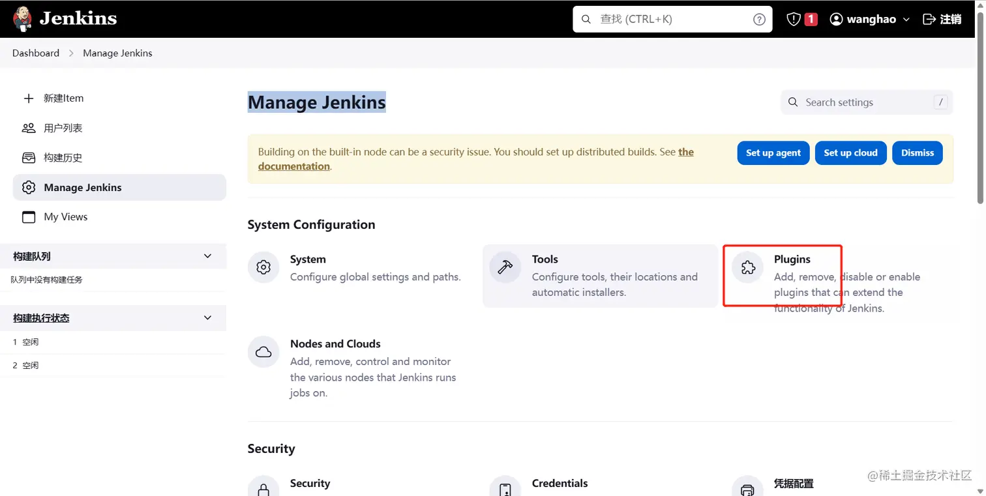Viewport: 986px width, 496px height.
Task: Click the people icon beside 用户列表
Action: [x=29, y=128]
